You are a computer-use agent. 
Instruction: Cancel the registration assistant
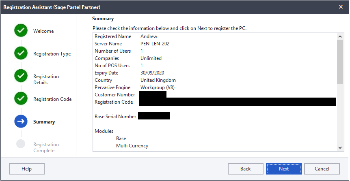tap(322, 169)
